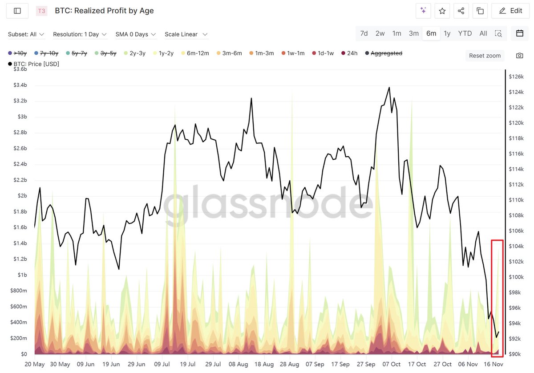
Task: Open the calendar date picker icon
Action: 519,33
